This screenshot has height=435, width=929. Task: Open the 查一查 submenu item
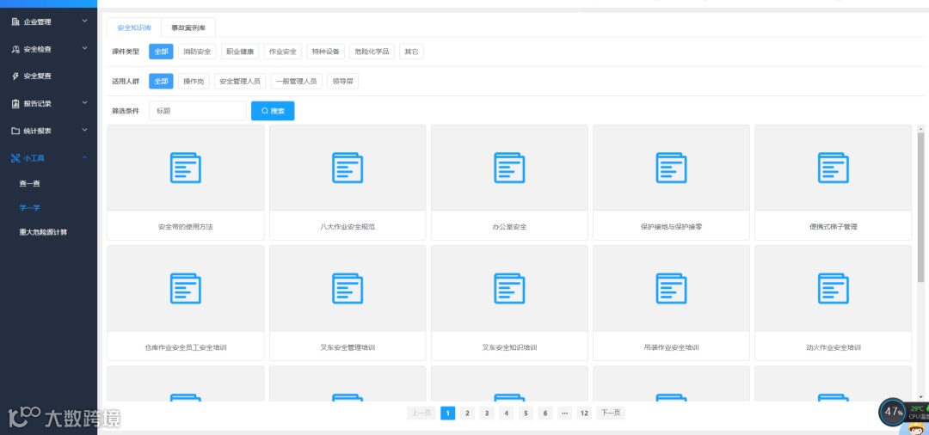coord(29,184)
